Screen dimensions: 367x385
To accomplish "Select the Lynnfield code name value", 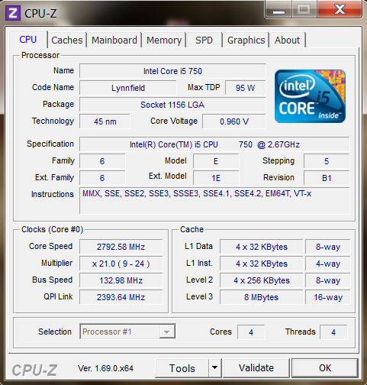I will [x=128, y=88].
